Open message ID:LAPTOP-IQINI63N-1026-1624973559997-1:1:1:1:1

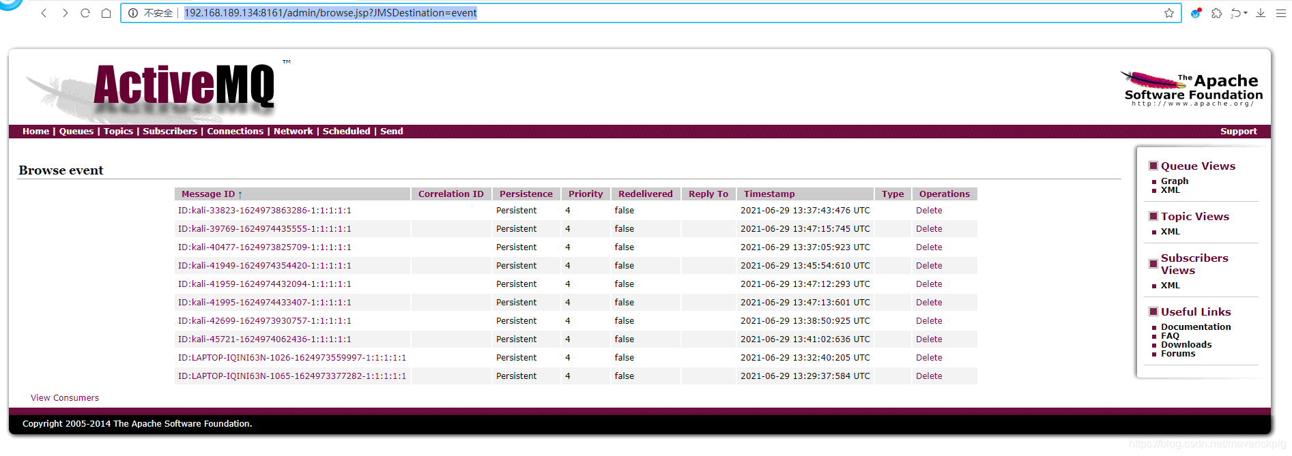click(x=292, y=358)
